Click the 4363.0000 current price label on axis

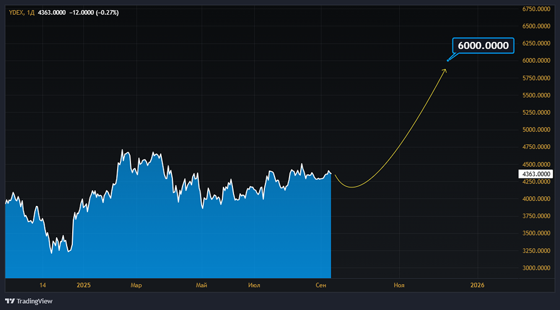536,174
